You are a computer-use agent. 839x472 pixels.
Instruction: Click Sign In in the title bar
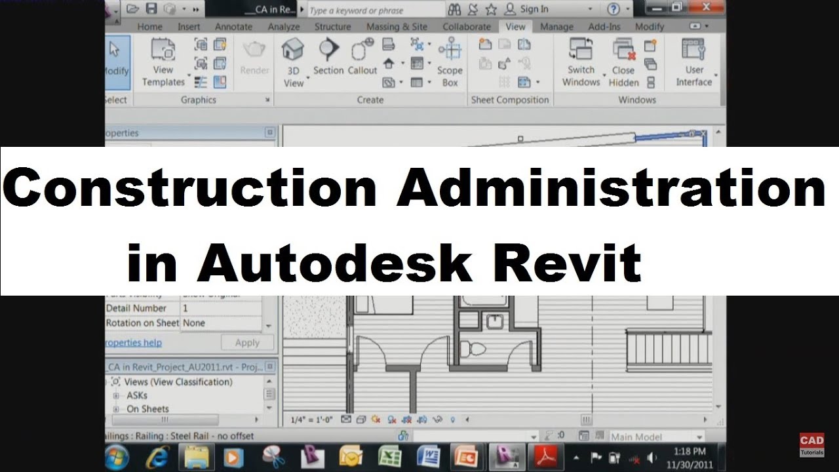[535, 9]
